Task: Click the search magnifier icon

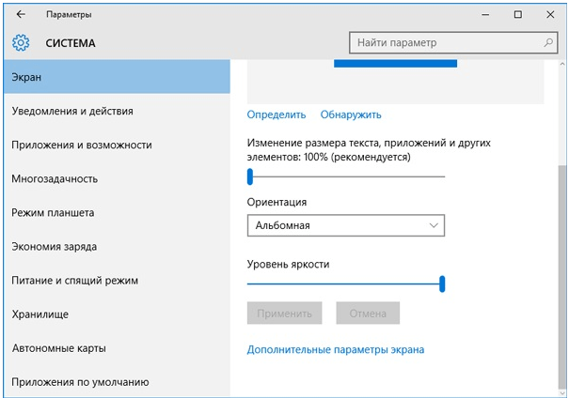Action: click(548, 42)
